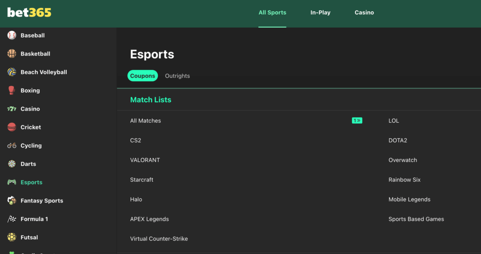Switch to the In-Play tab
Screen dimensions: 481x254
point(320,13)
